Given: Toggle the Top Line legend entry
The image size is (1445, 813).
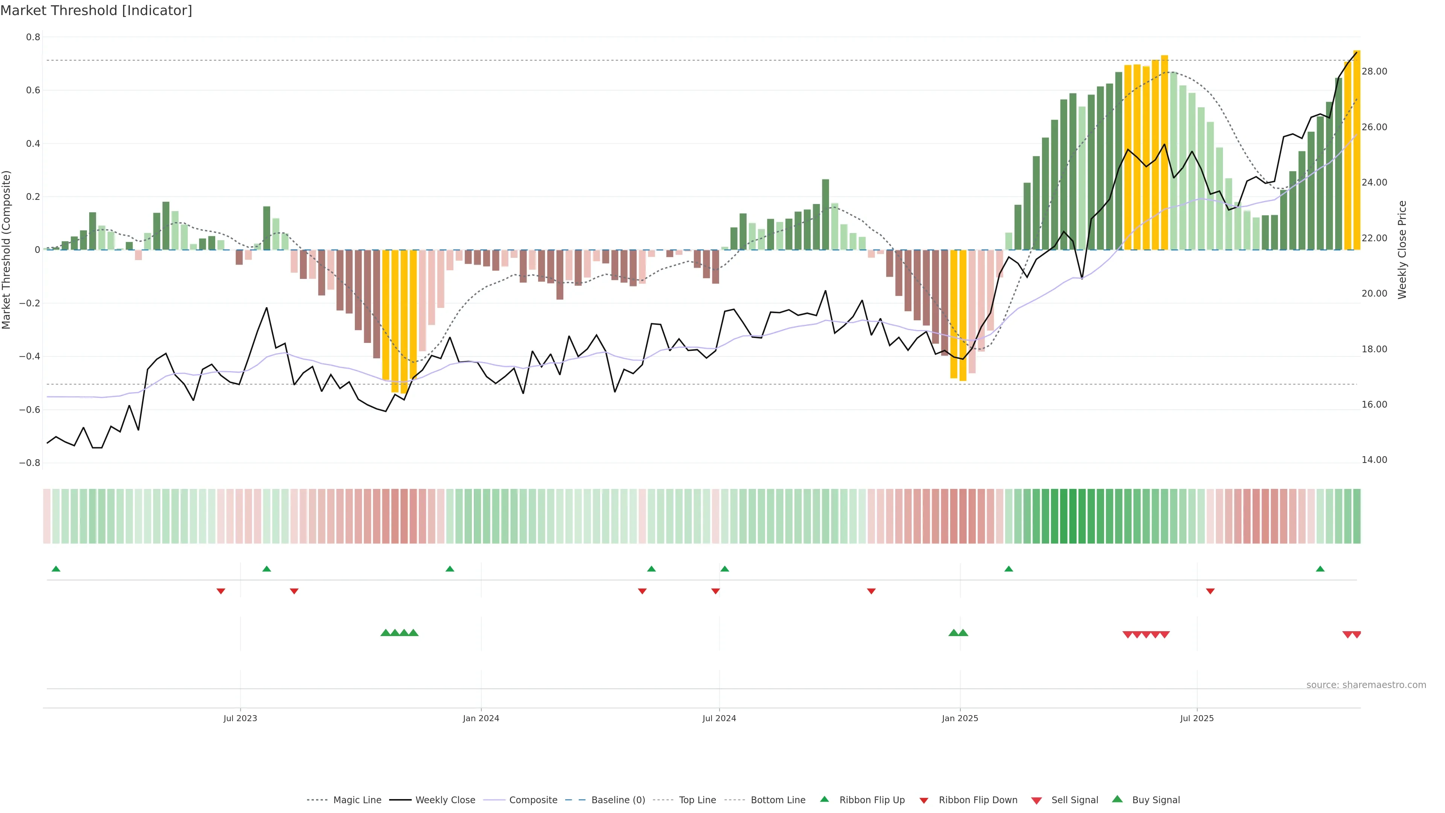Looking at the screenshot, I should coord(697,800).
